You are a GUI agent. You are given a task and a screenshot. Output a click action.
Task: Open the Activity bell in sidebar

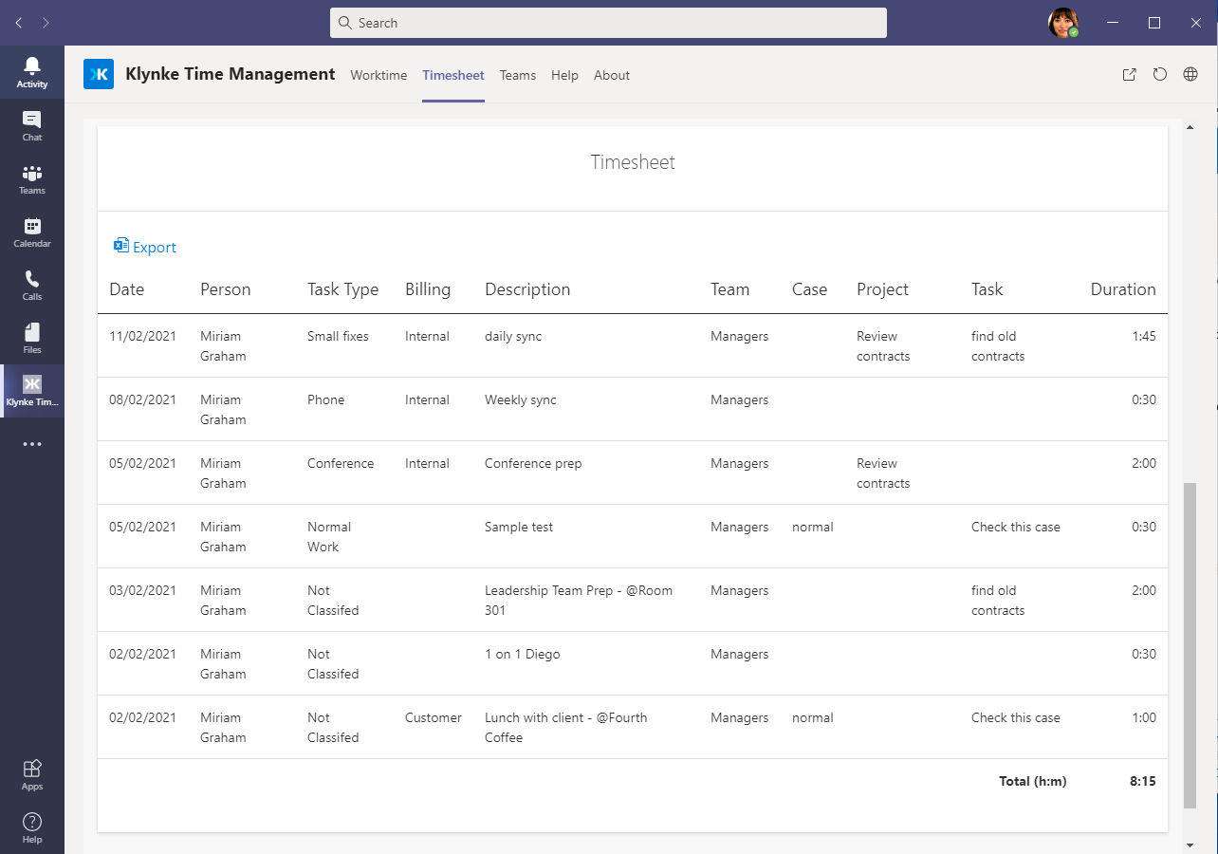point(32,72)
